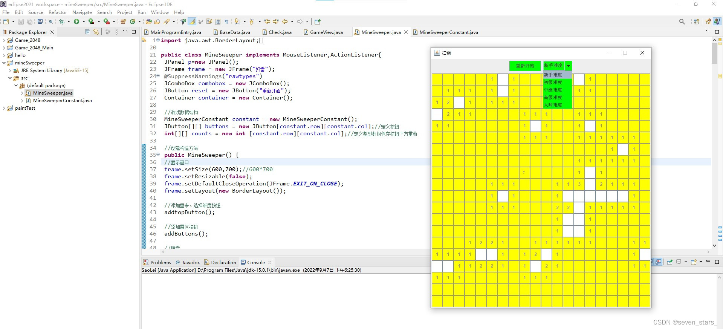This screenshot has height=329, width=723.
Task: Toggle Mark Occurrences highlighter icon
Action: coord(192,21)
